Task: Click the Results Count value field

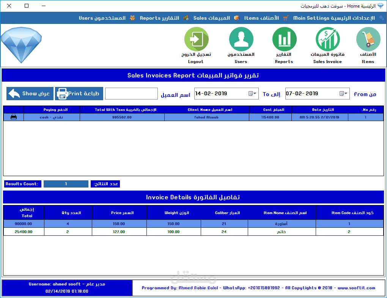Action: [x=66, y=184]
